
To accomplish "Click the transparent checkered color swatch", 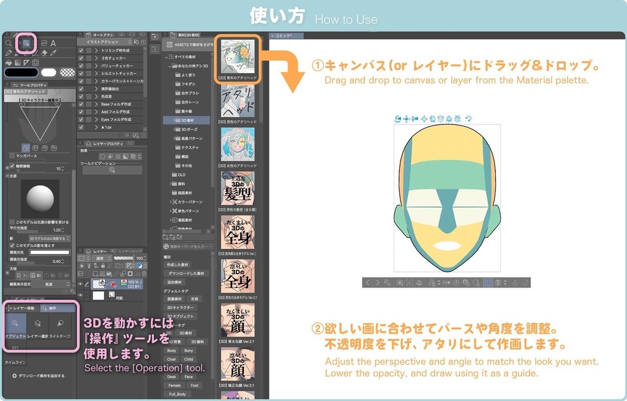I will click(67, 72).
